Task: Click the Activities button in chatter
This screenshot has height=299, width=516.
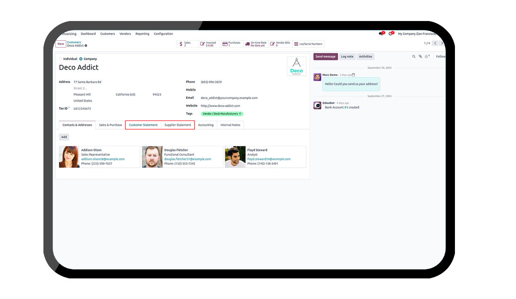Action: click(365, 57)
